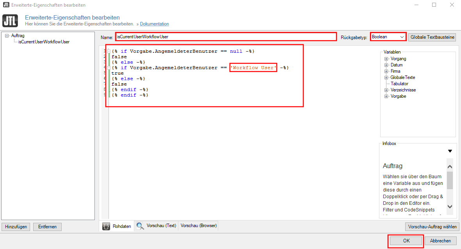
Task: Collapse the Infobox with the black triangle
Action: coord(450,151)
